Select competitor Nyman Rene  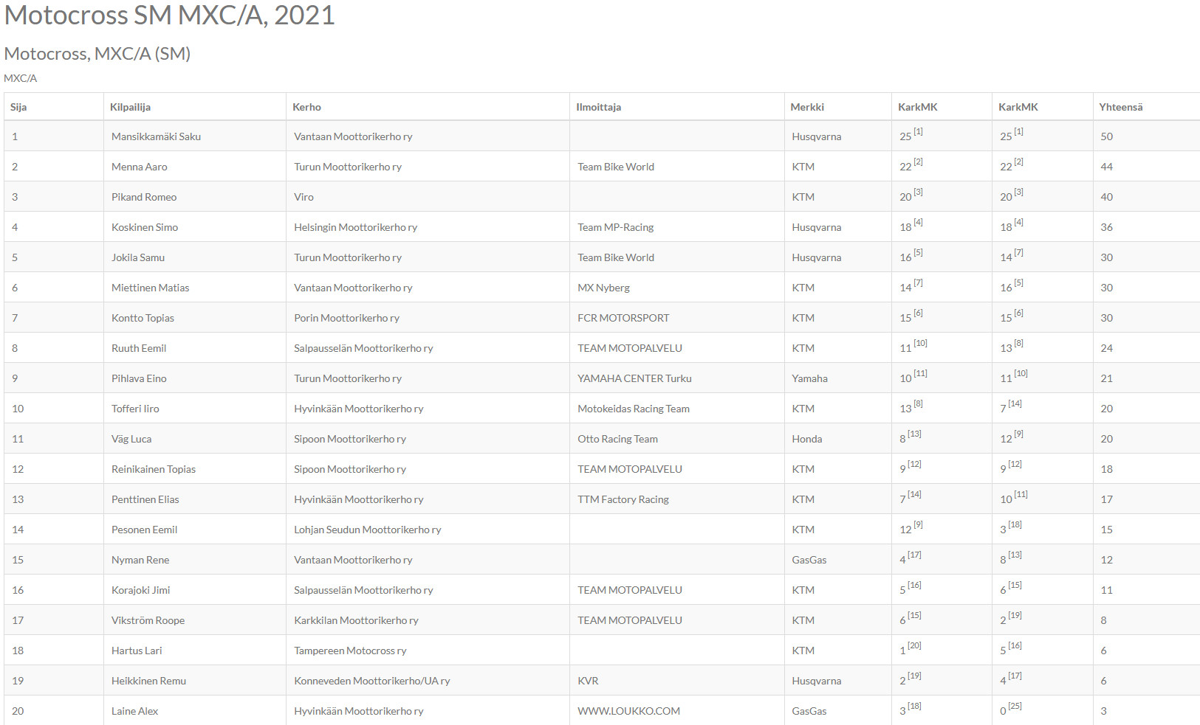140,560
